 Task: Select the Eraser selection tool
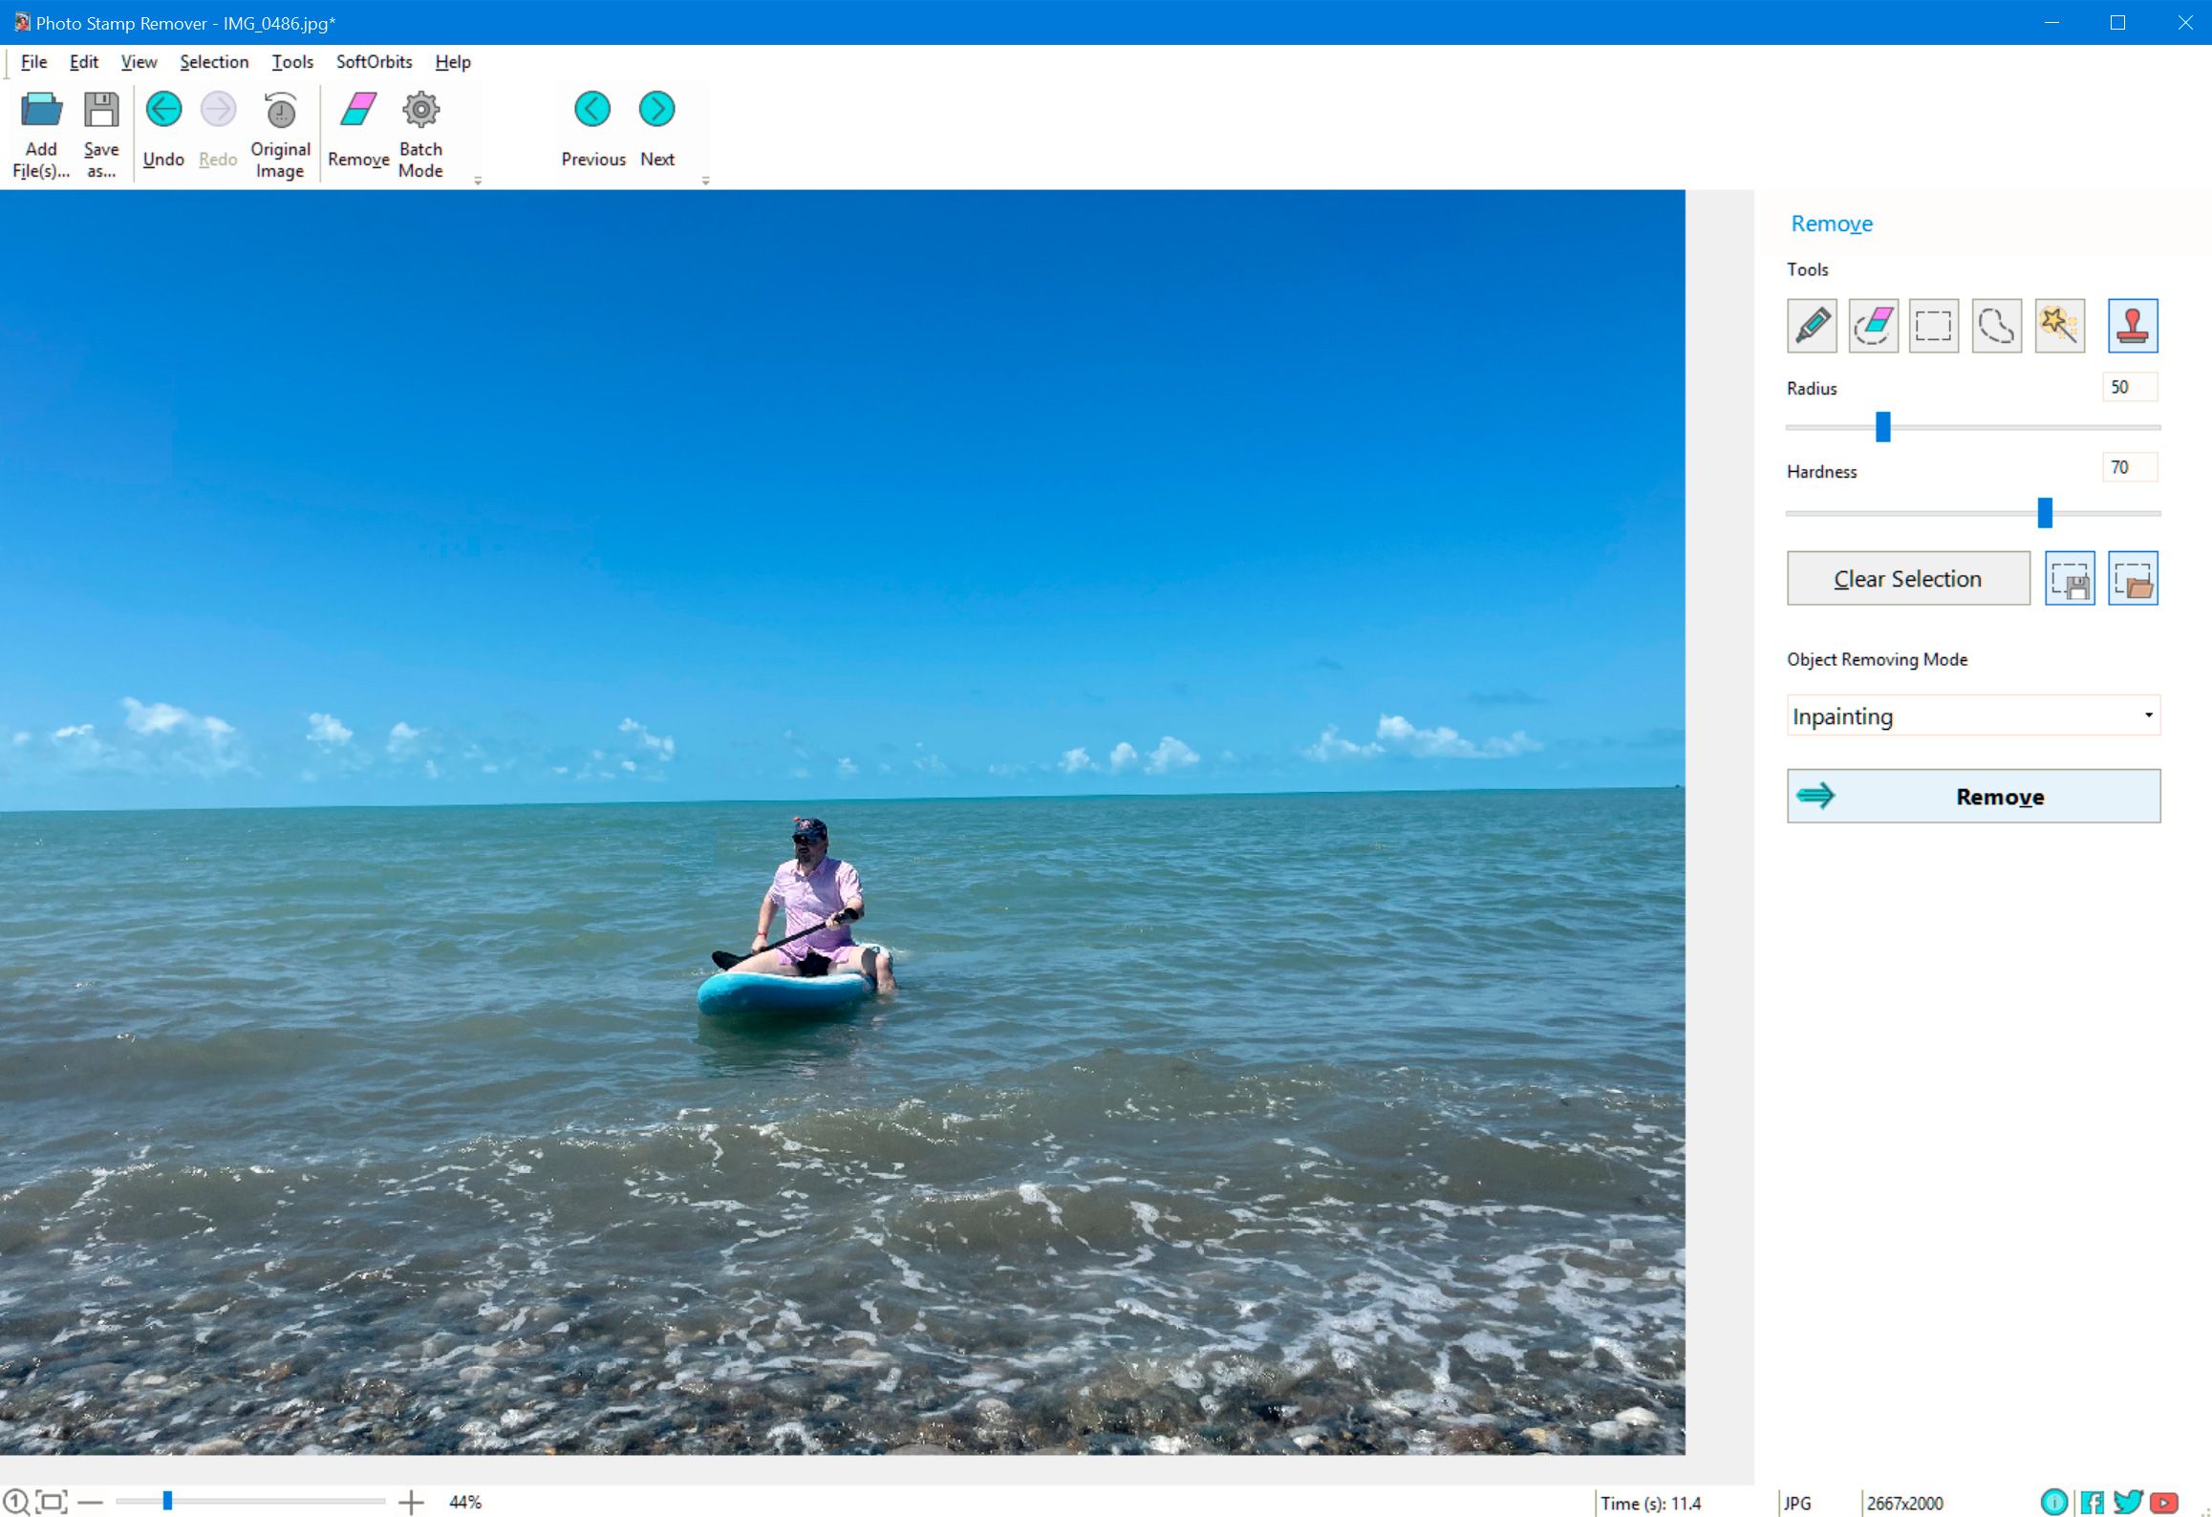point(1873,326)
